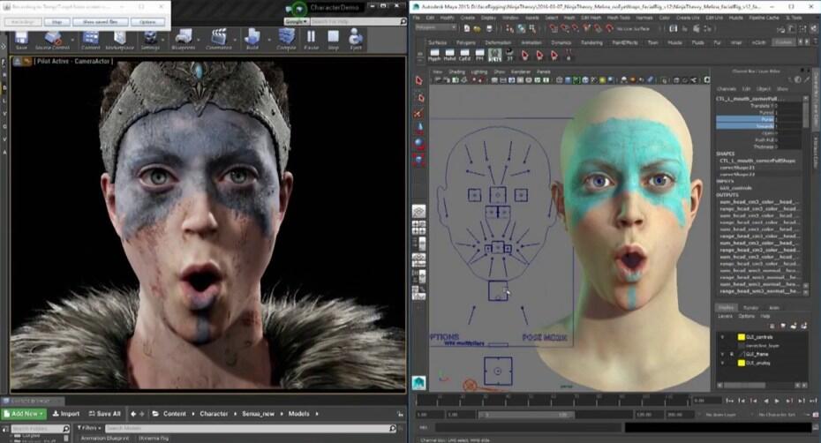
Task: Toggle visibility of bottom yellow layer
Action: 723,363
